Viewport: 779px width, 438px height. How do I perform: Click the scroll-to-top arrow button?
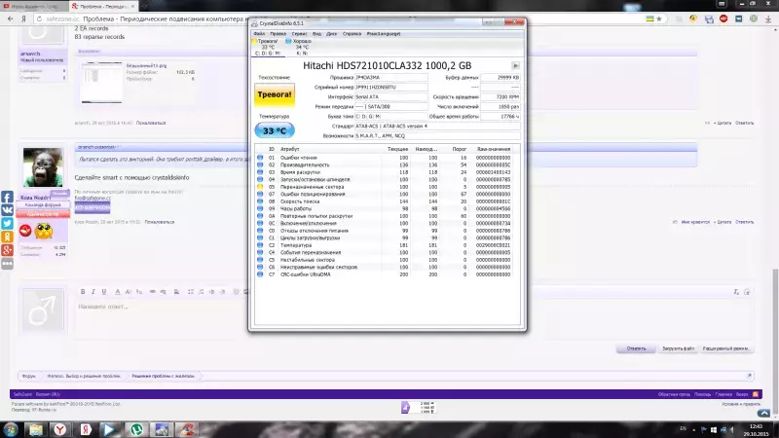(763, 413)
